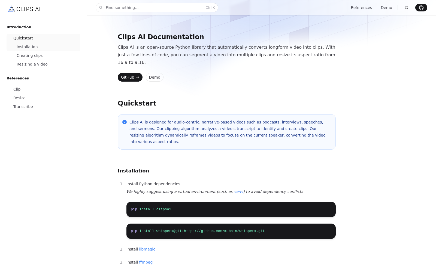The width and height of the screenshot is (436, 272).
Task: Click the Demo pill button
Action: point(155,77)
